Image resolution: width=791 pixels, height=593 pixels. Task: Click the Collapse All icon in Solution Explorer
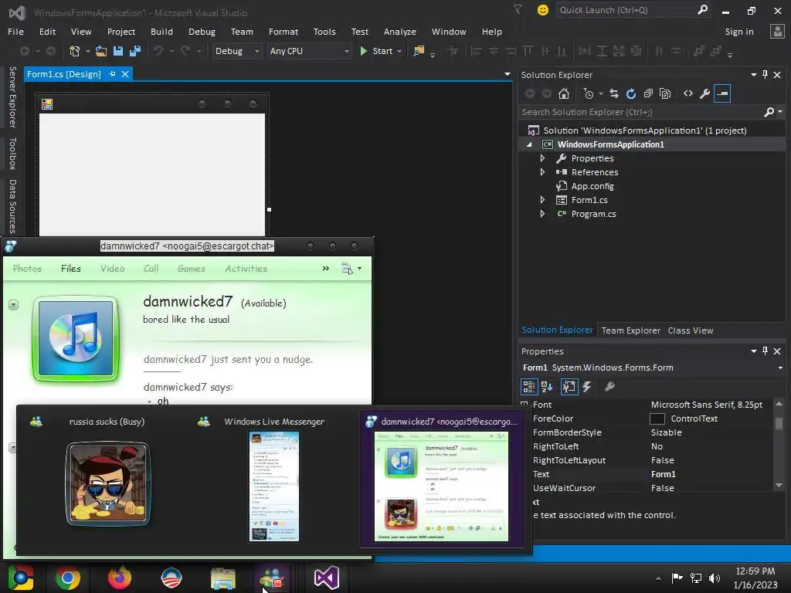(648, 93)
